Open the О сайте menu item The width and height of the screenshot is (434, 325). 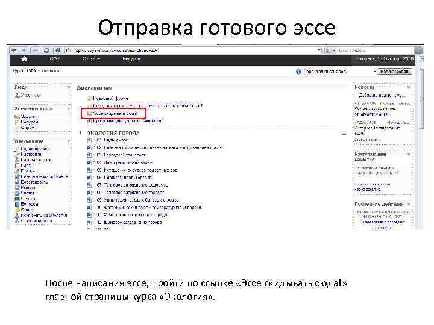click(x=91, y=59)
